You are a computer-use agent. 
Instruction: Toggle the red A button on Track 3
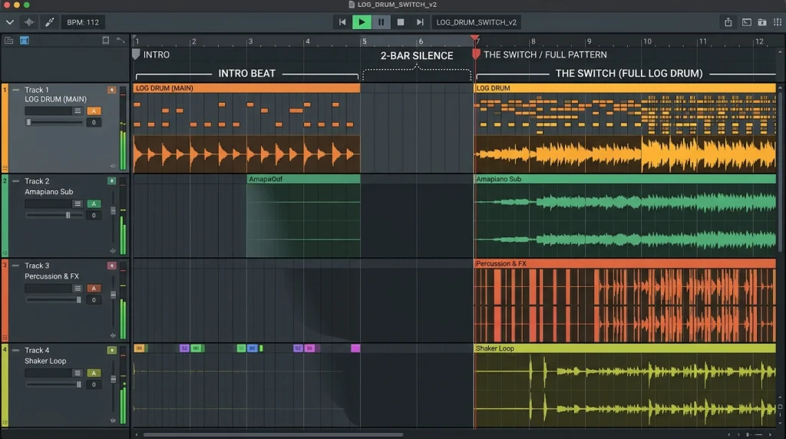point(94,288)
